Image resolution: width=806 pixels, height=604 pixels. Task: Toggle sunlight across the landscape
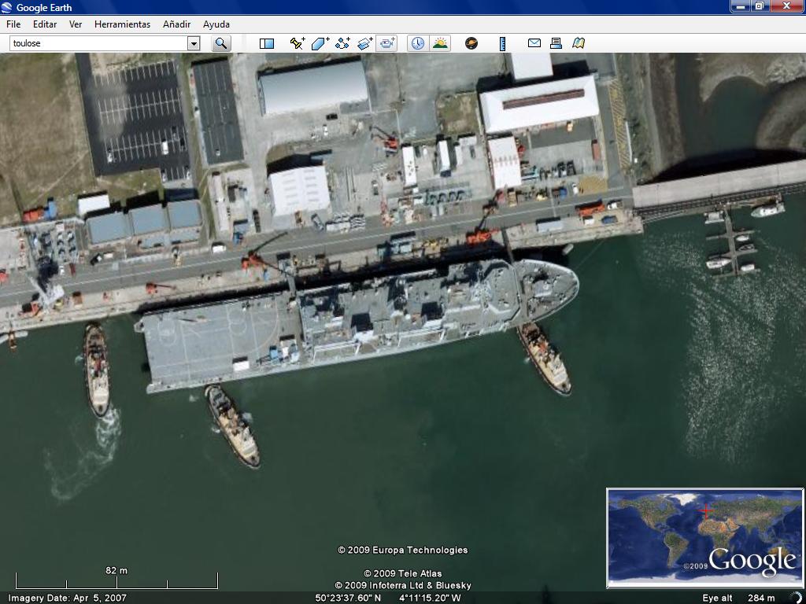point(440,43)
